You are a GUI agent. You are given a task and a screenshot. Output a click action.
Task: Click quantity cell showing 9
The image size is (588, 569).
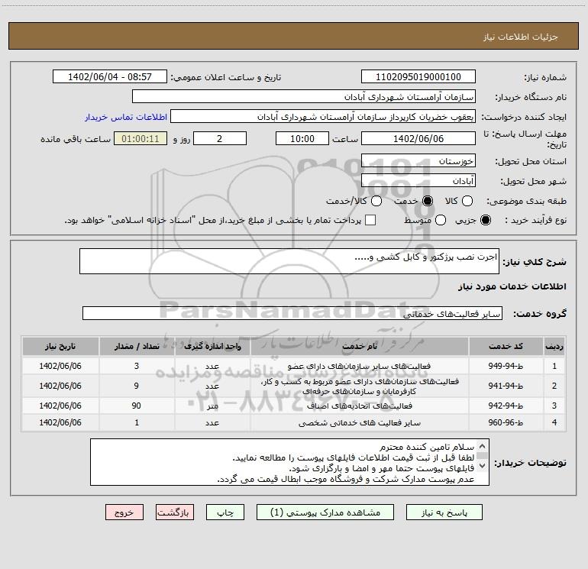[x=137, y=386]
